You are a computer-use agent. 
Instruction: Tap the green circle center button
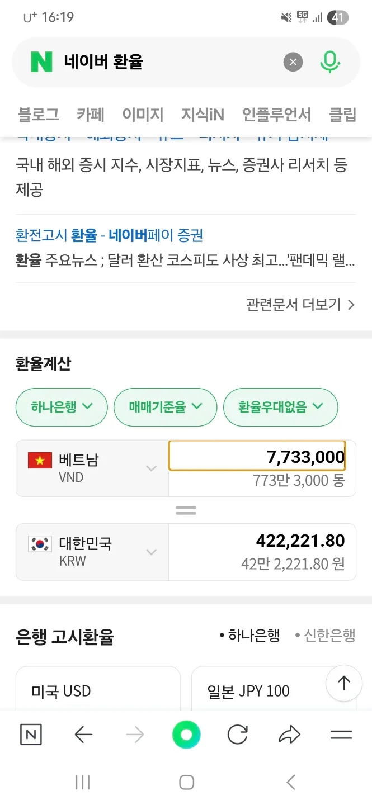tap(186, 735)
